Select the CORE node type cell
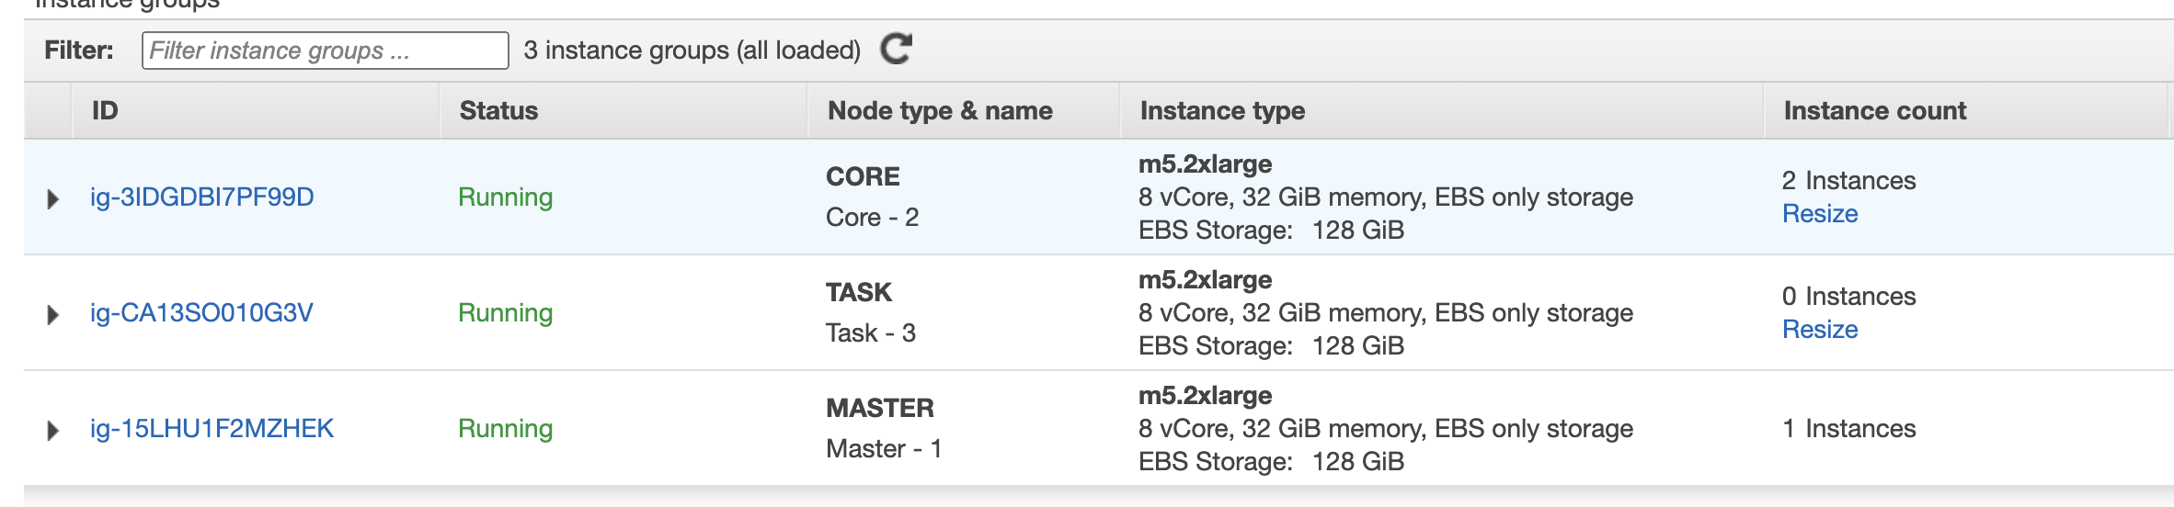The height and width of the screenshot is (507, 2174). pyautogui.click(x=863, y=176)
